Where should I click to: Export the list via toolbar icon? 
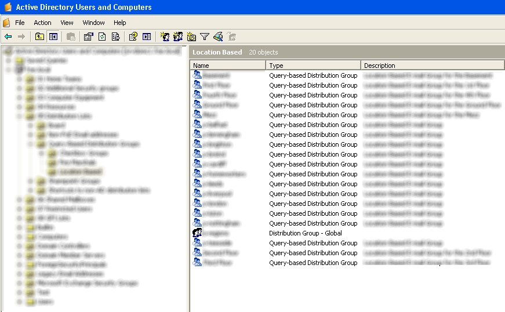(x=115, y=37)
